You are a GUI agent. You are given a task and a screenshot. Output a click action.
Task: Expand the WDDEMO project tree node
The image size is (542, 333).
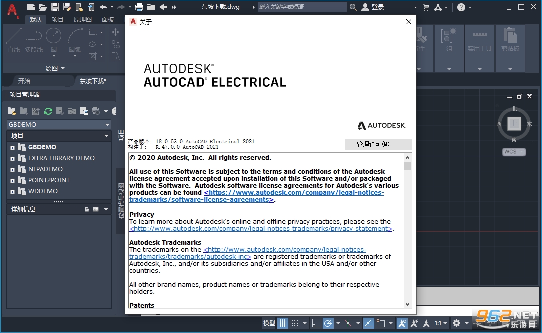[x=12, y=192]
